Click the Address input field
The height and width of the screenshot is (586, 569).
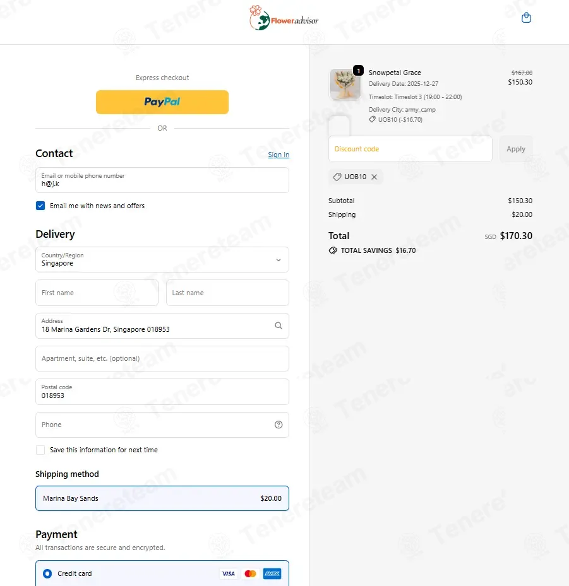pyautogui.click(x=162, y=325)
